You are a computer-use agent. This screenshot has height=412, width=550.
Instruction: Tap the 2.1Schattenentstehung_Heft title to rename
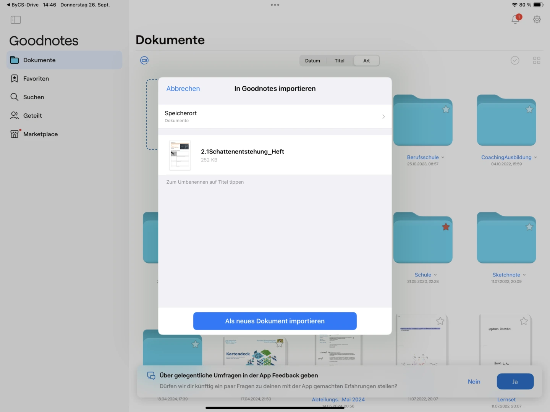[242, 152]
